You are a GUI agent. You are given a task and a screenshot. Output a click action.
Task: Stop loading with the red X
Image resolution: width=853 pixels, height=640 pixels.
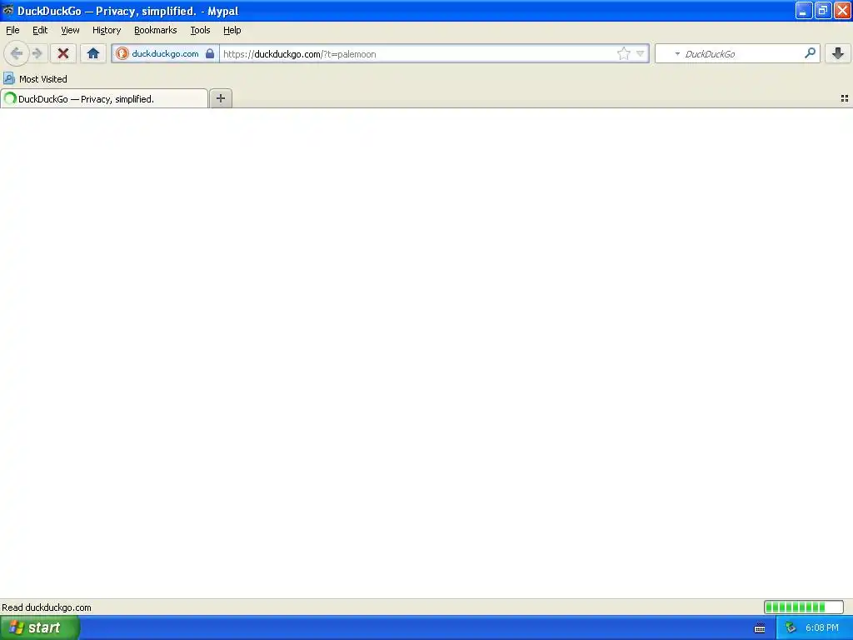63,53
